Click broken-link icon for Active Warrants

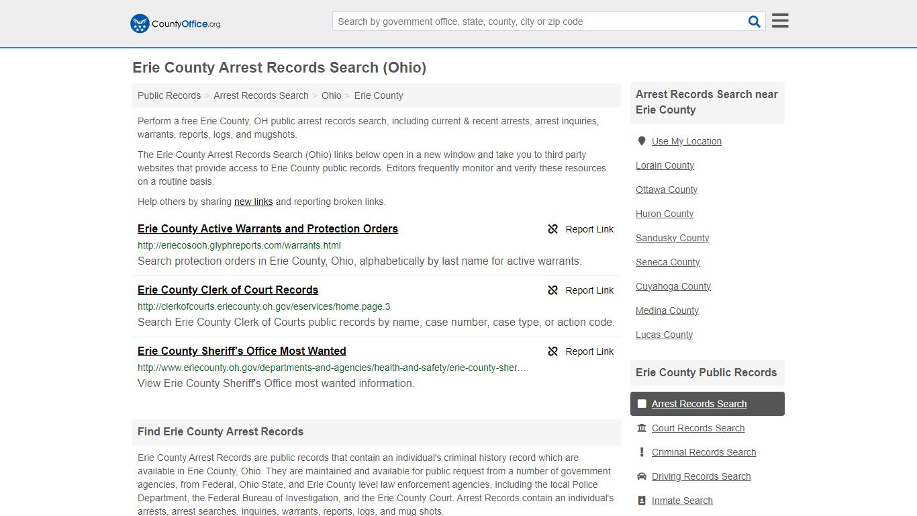553,229
